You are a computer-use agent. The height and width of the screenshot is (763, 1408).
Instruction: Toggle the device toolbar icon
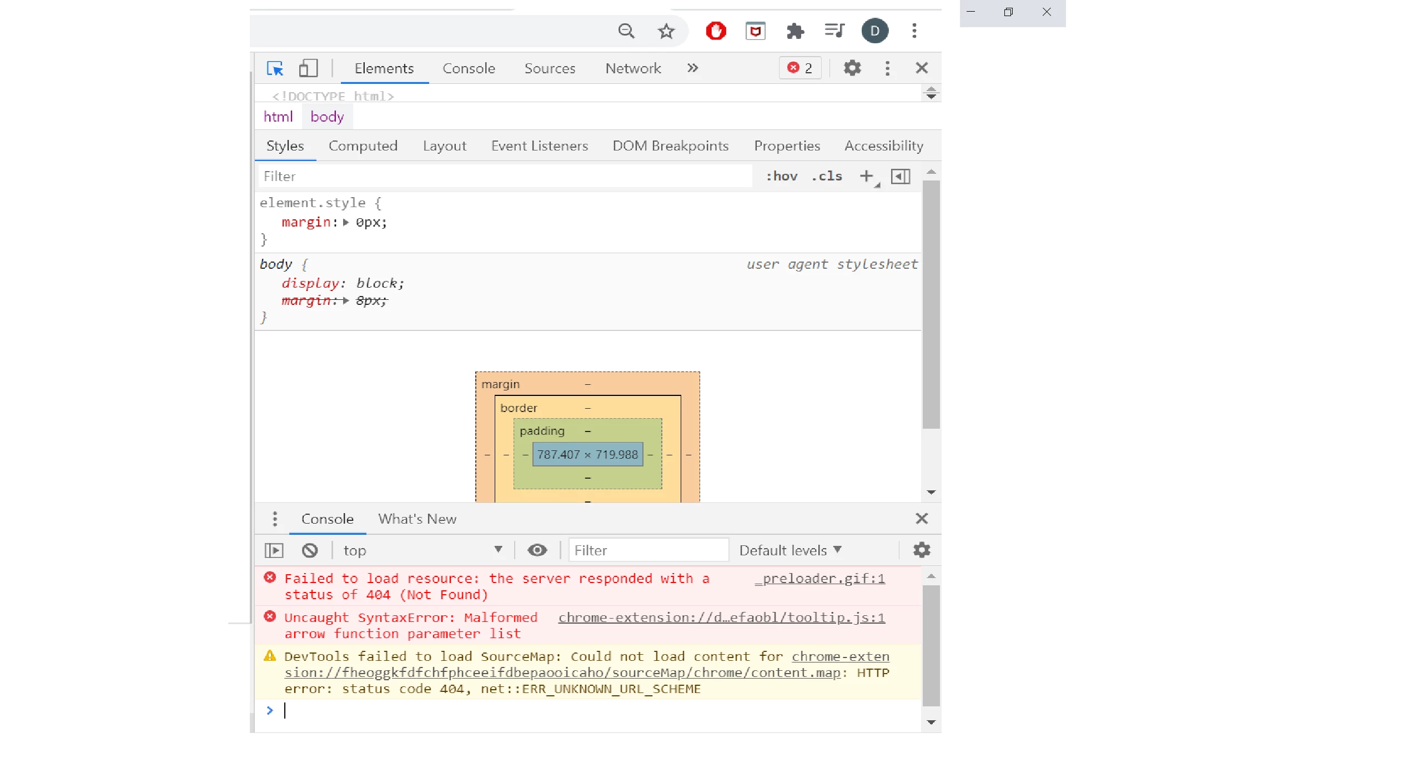(x=308, y=68)
